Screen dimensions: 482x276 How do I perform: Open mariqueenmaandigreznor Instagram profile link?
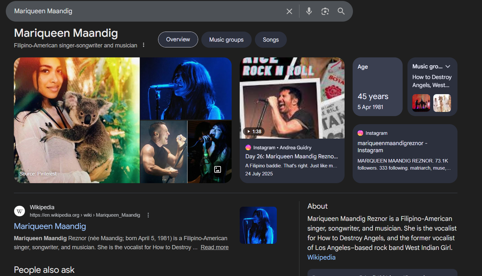click(x=392, y=147)
